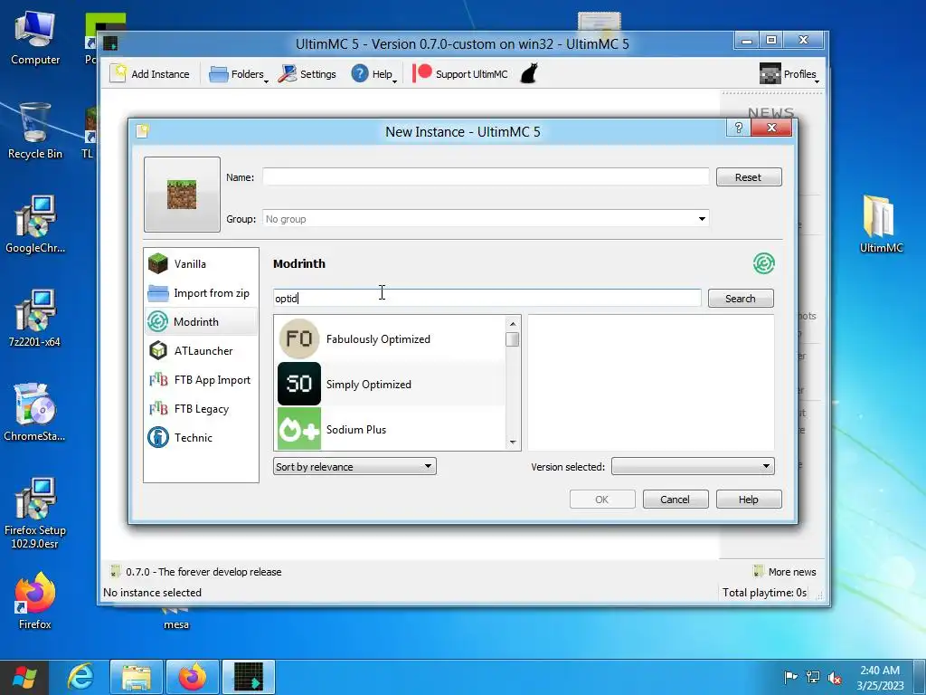Open the Computer desktop icon
The width and height of the screenshot is (926, 695).
click(35, 39)
